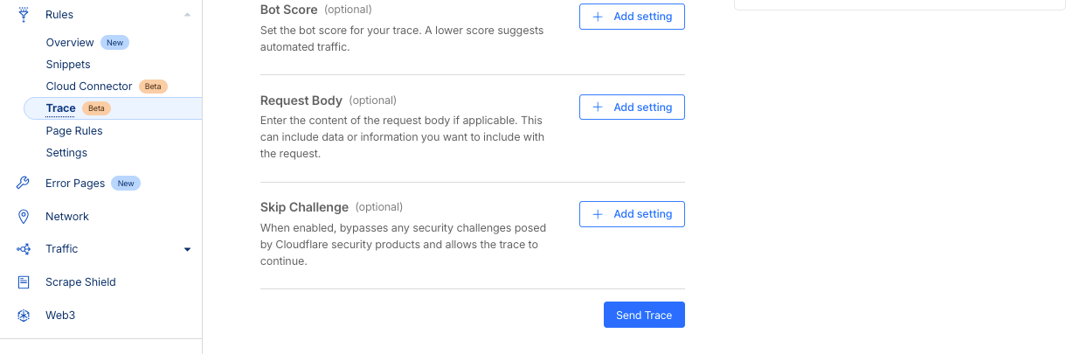Click the Traffic routing icon
Screen dimensions: 1073x354
coord(24,249)
